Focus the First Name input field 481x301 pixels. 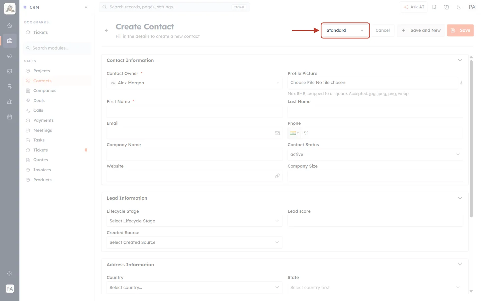194,112
